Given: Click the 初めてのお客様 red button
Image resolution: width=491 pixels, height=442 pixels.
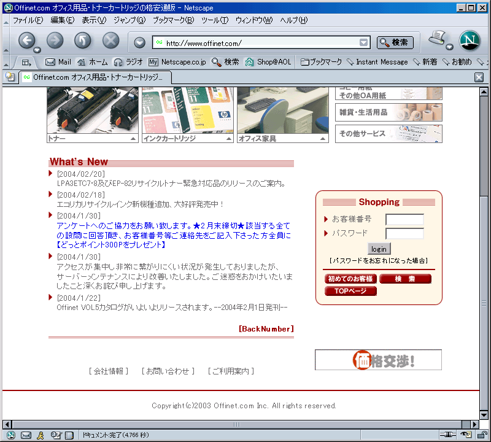Looking at the screenshot, I should point(350,279).
